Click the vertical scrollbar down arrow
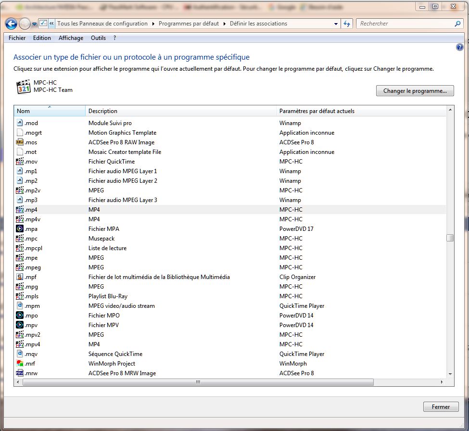The width and height of the screenshot is (469, 431). click(450, 374)
